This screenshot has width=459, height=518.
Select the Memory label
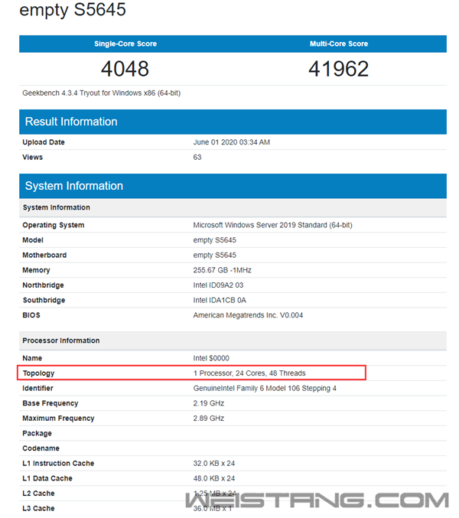[x=36, y=270]
